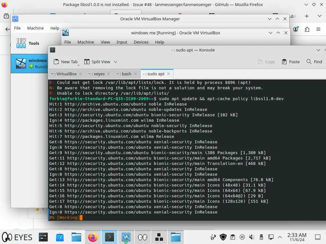Image resolution: width=326 pixels, height=244 pixels.
Task: Open blocks-pattern taskbar application icon
Action: point(159,237)
